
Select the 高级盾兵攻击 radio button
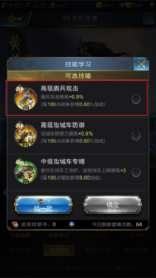click(136, 99)
